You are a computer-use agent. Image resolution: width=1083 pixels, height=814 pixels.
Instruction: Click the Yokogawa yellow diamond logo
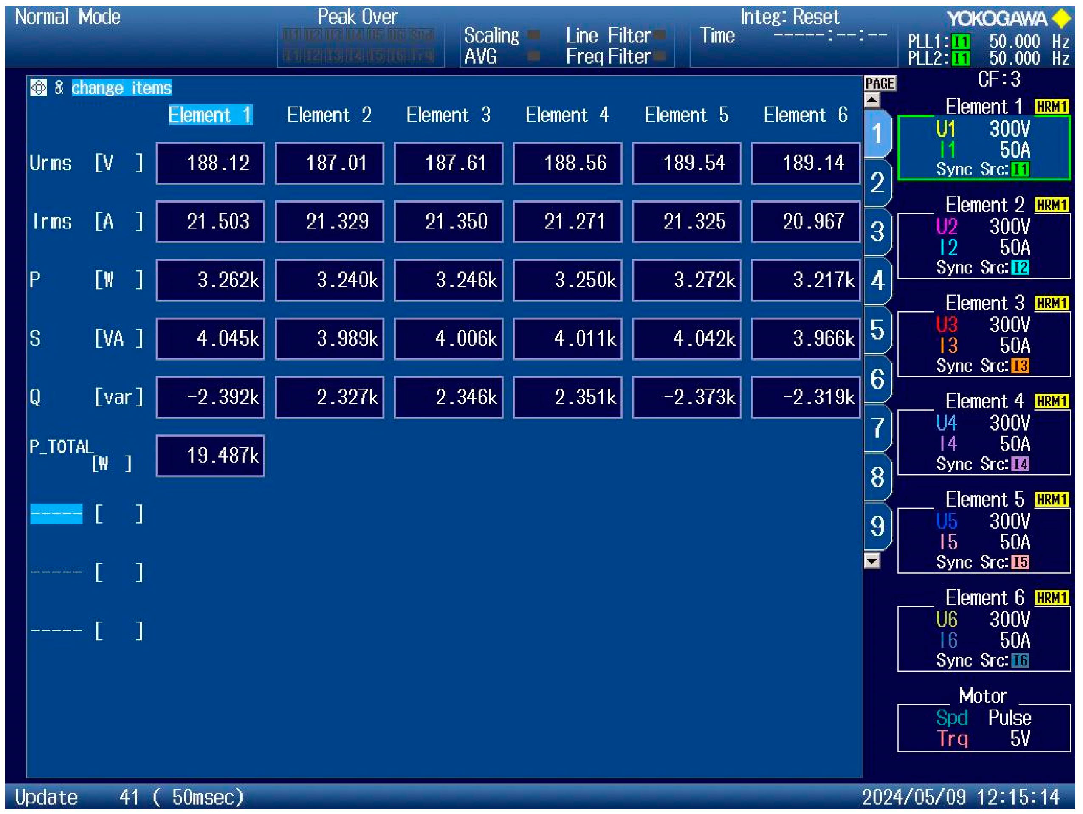point(1061,19)
